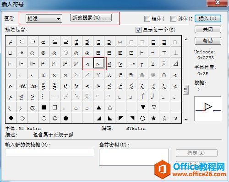This screenshot has height=182, width=229.
Task: Choose the hollow down-pointing triangle ▽
Action: point(154,107)
